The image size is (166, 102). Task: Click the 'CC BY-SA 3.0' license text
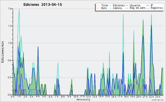157,100
